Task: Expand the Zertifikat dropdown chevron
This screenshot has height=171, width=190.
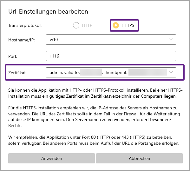Action: coord(171,72)
